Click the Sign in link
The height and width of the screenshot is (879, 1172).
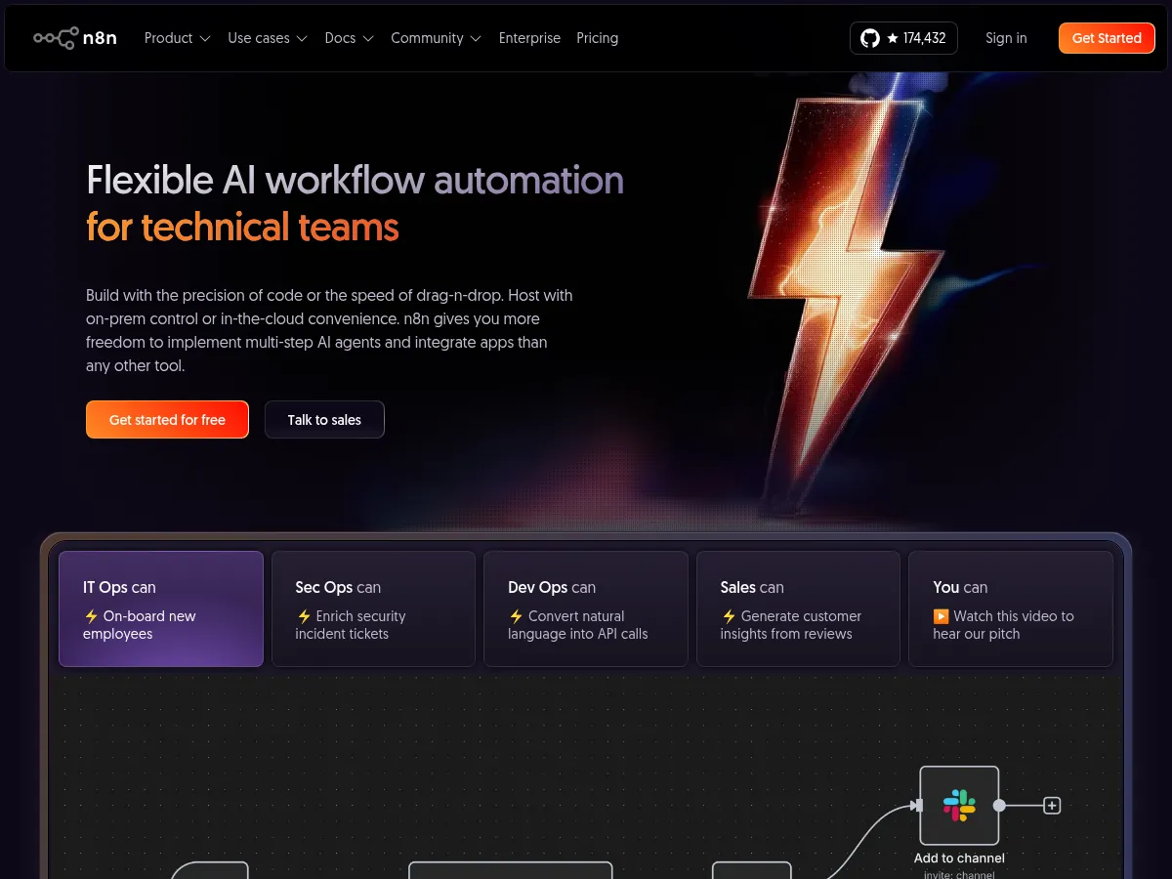(x=1006, y=38)
